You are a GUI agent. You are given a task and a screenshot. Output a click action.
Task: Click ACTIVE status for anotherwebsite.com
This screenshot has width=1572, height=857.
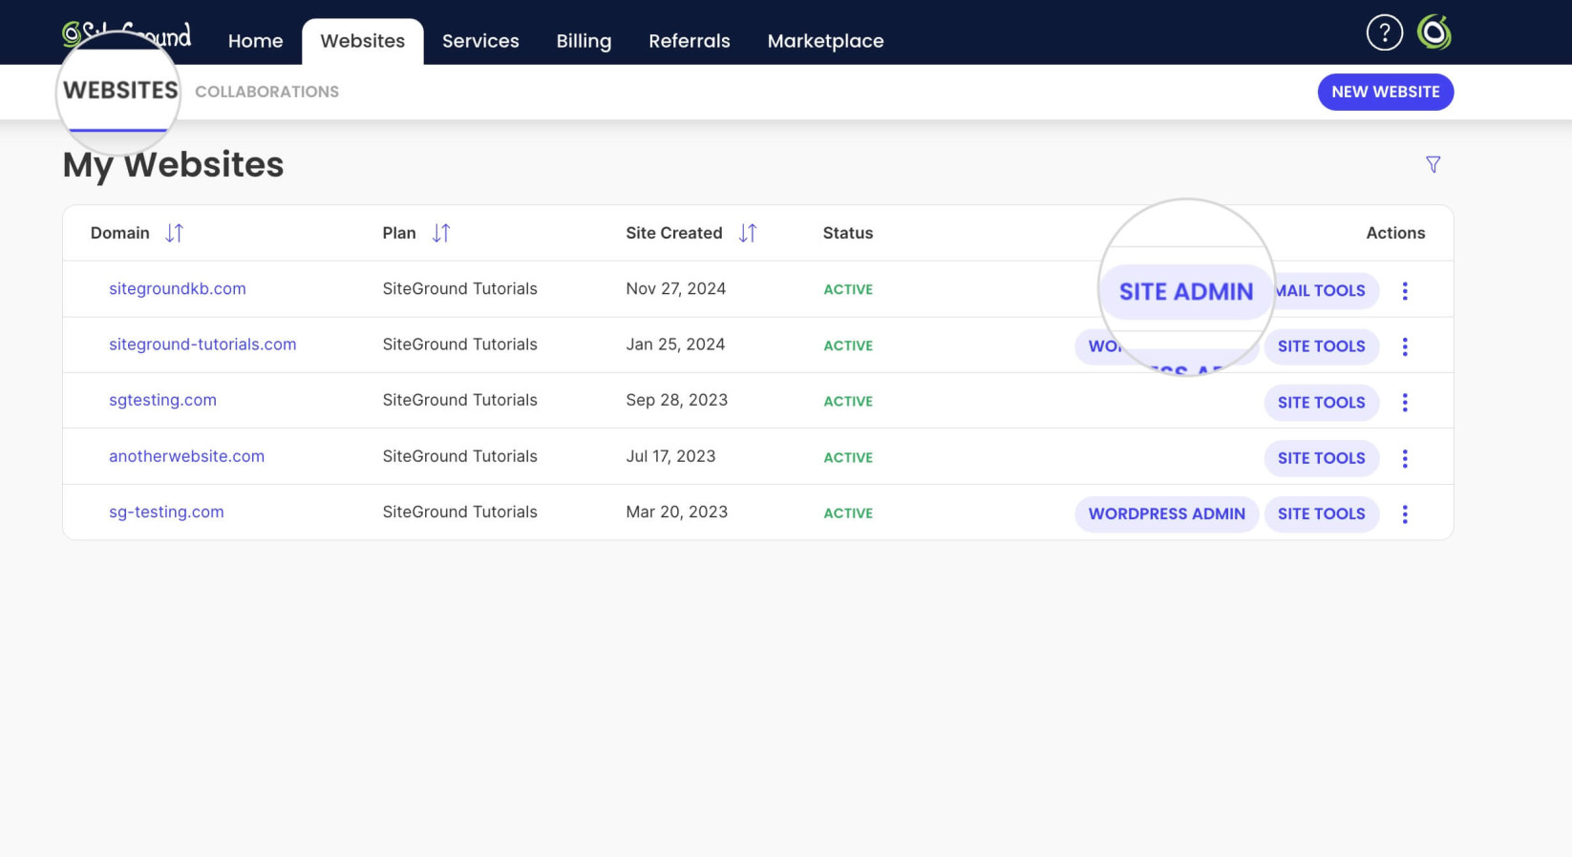pos(847,458)
